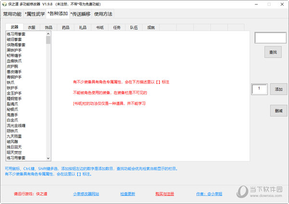Select 侠隐阁拳套 in the list
Viewport: 289px width, 204px height.
[16, 45]
